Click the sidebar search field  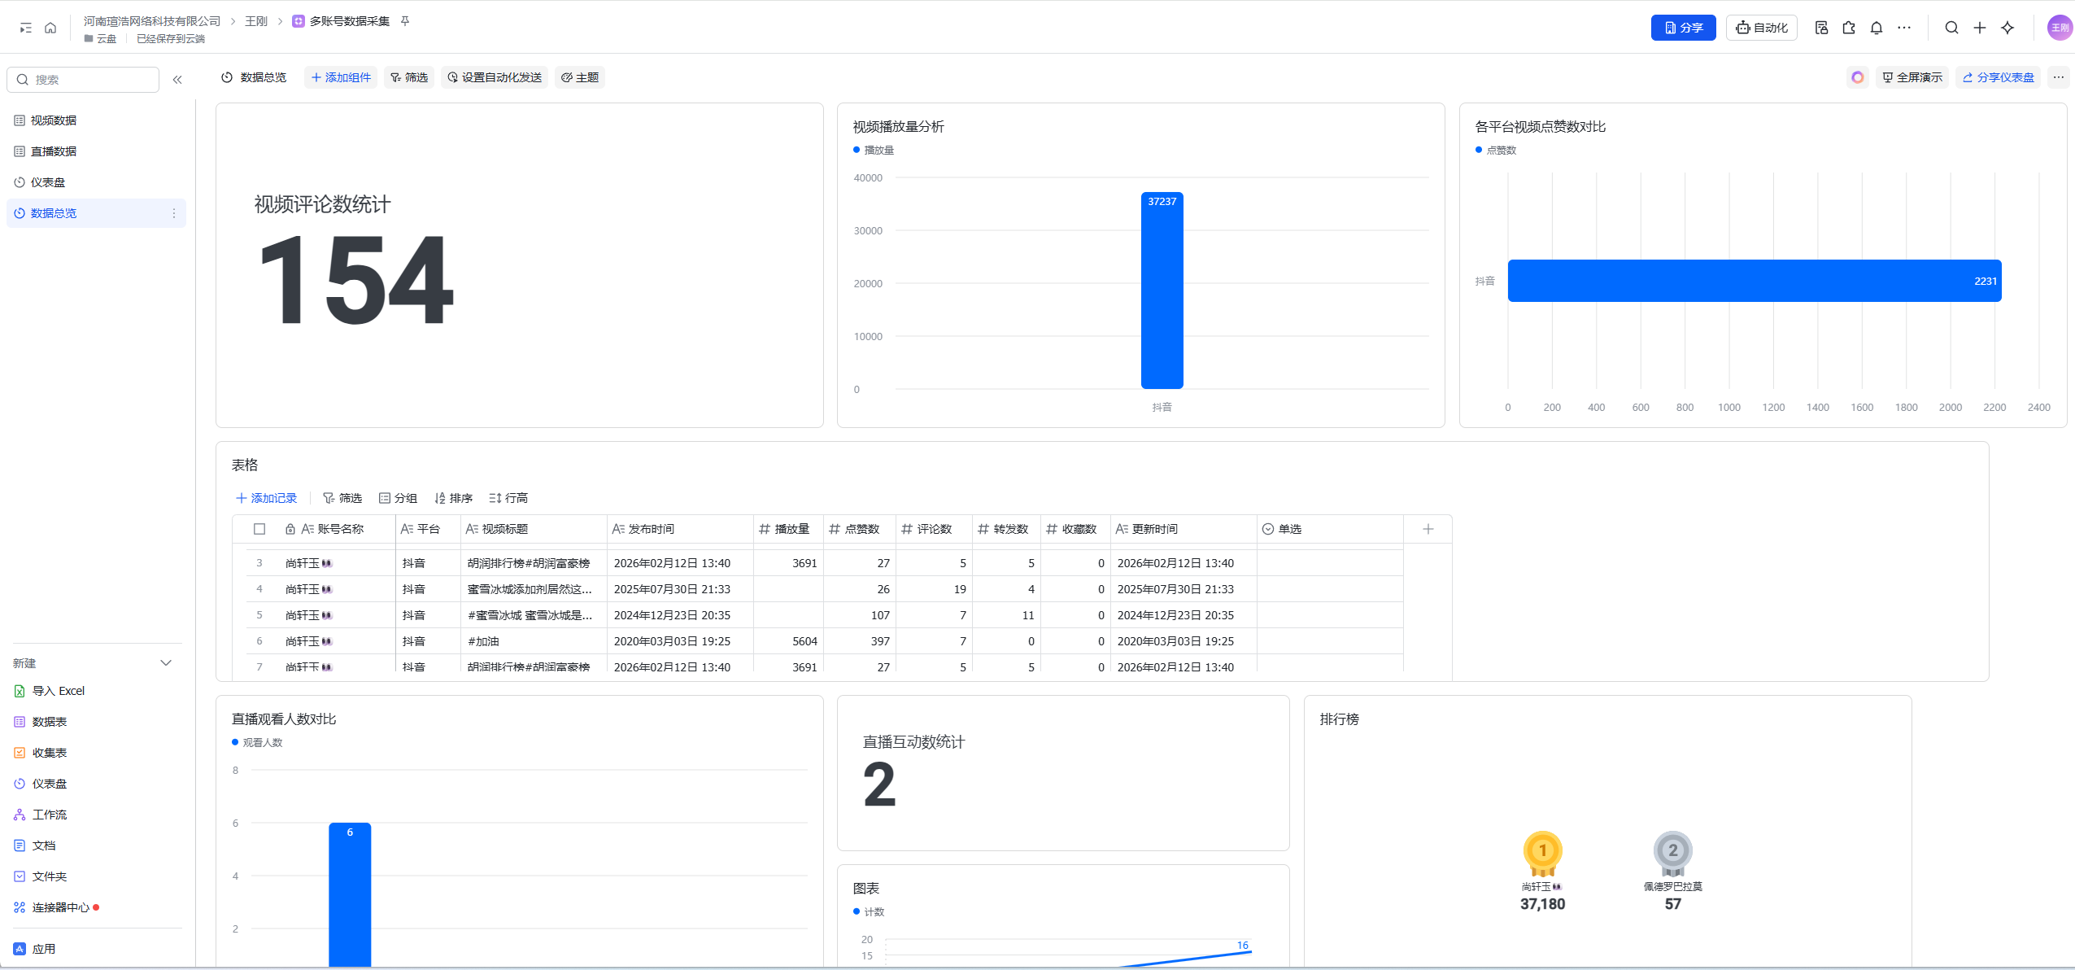click(89, 80)
